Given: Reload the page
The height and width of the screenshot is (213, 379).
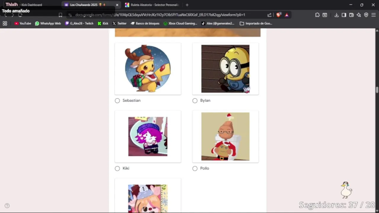Looking at the screenshot, I should click(x=20, y=15).
